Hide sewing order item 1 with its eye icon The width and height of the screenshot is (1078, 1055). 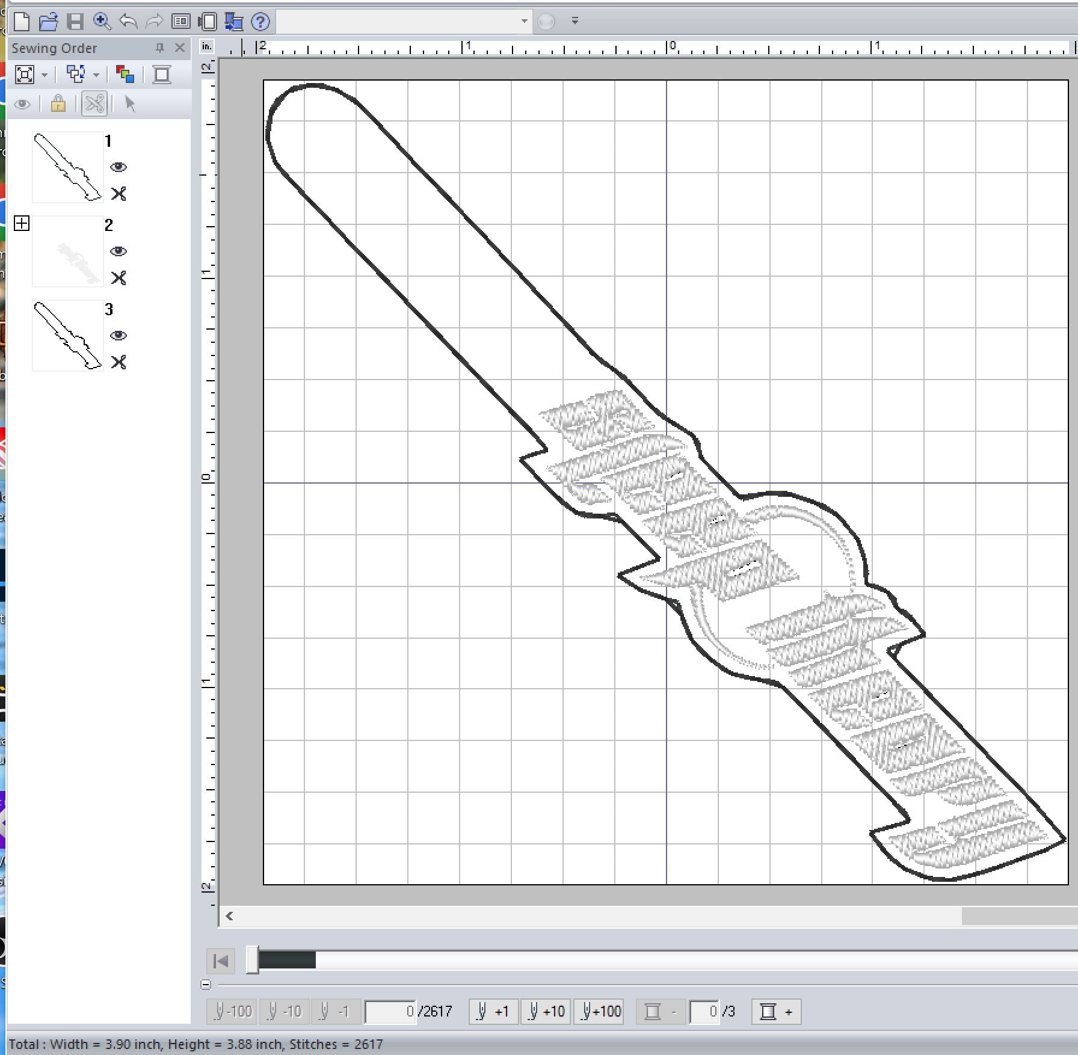[x=119, y=167]
